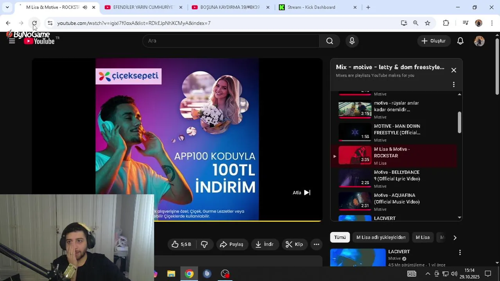The width and height of the screenshot is (500, 281).
Task: Skip the ad with Atla button
Action: coord(302,192)
